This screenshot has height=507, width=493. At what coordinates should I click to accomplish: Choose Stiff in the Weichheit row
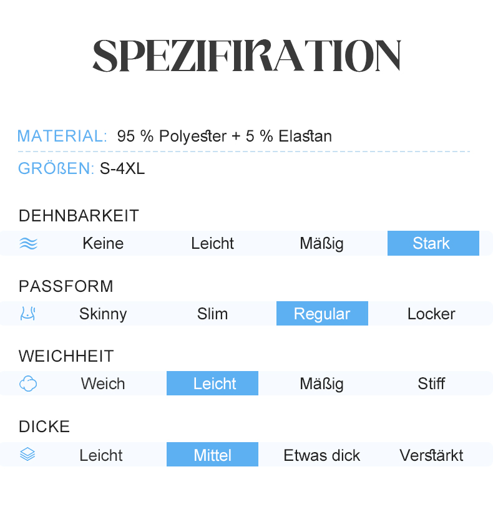(431, 384)
